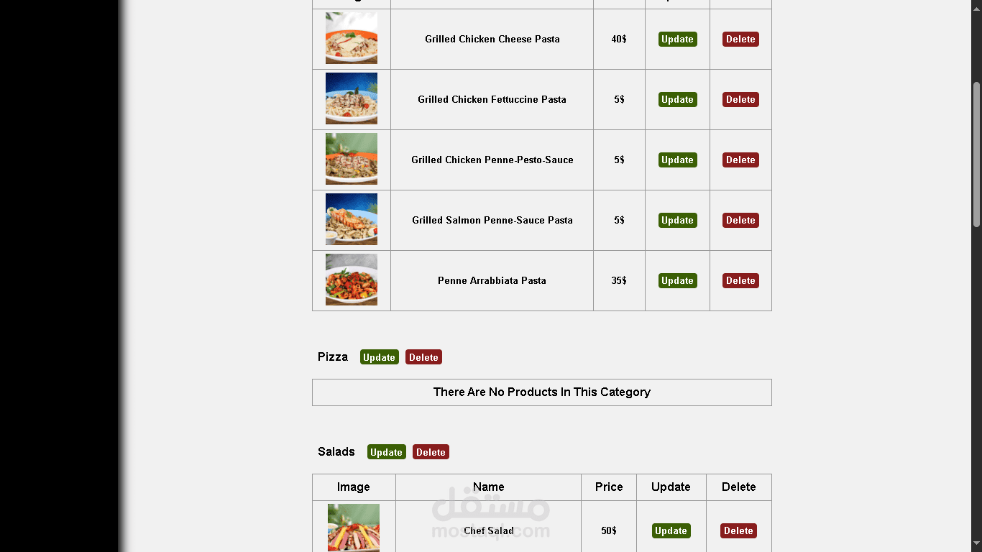982x552 pixels.
Task: Update the Grilled Chicken Fettuccine Pasta item
Action: point(677,100)
